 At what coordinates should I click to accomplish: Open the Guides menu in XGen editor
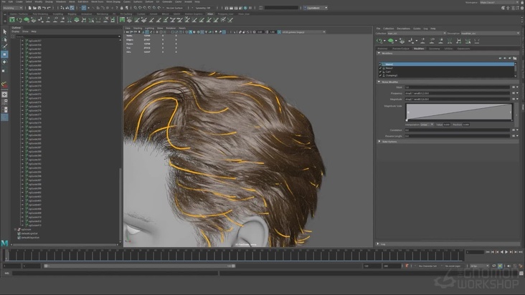click(x=417, y=29)
